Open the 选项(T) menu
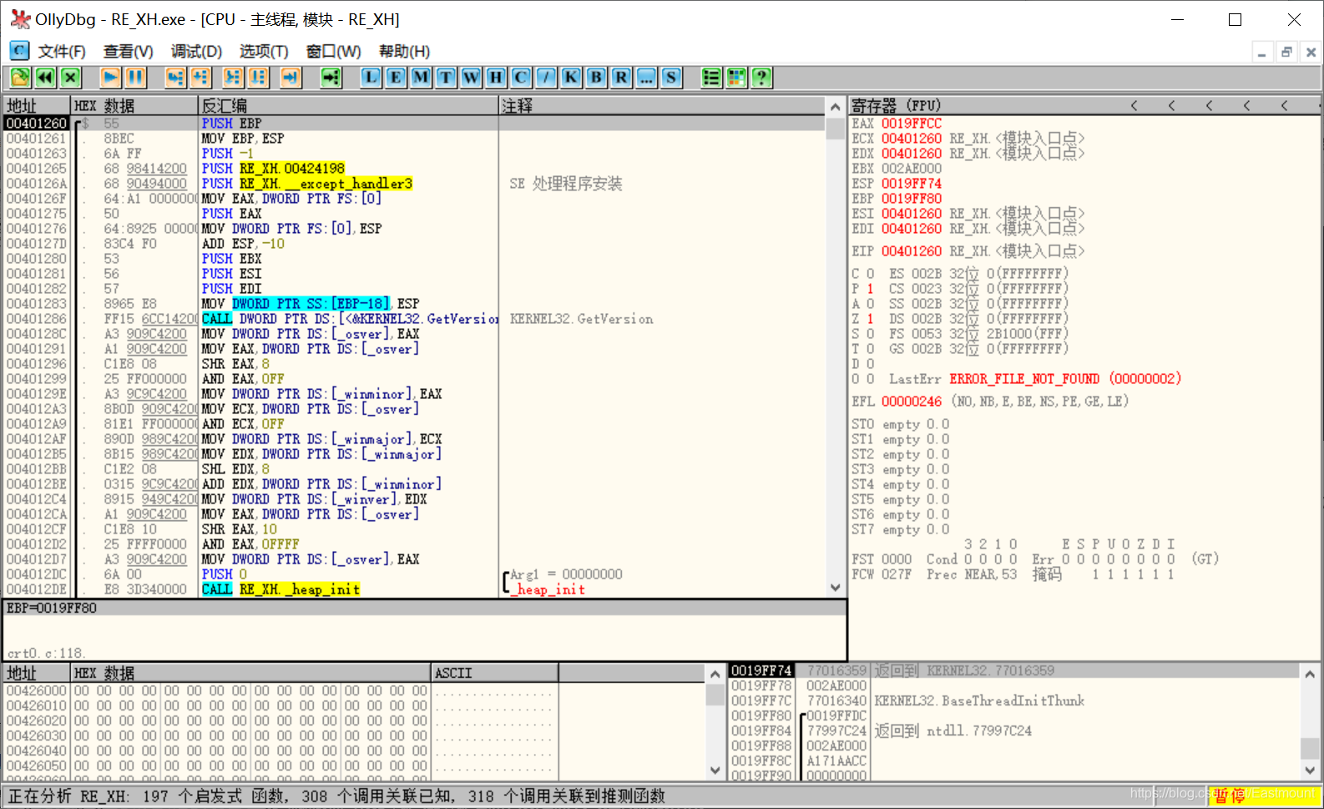 [264, 51]
